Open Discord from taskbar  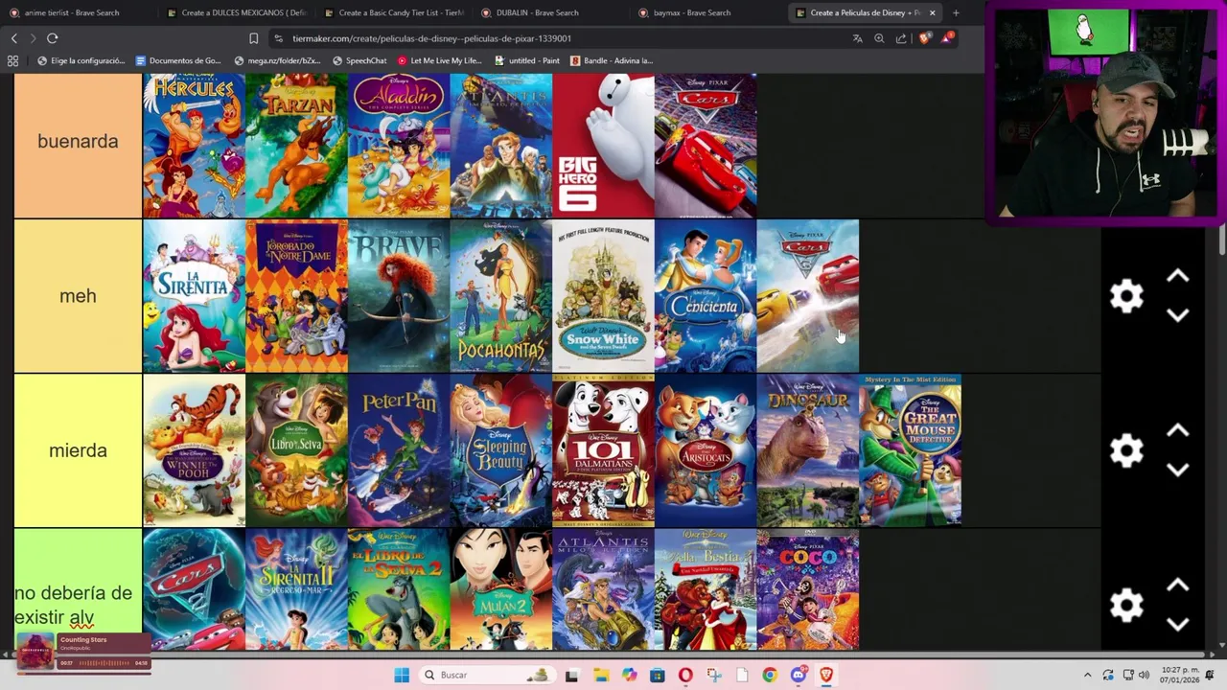tap(798, 675)
